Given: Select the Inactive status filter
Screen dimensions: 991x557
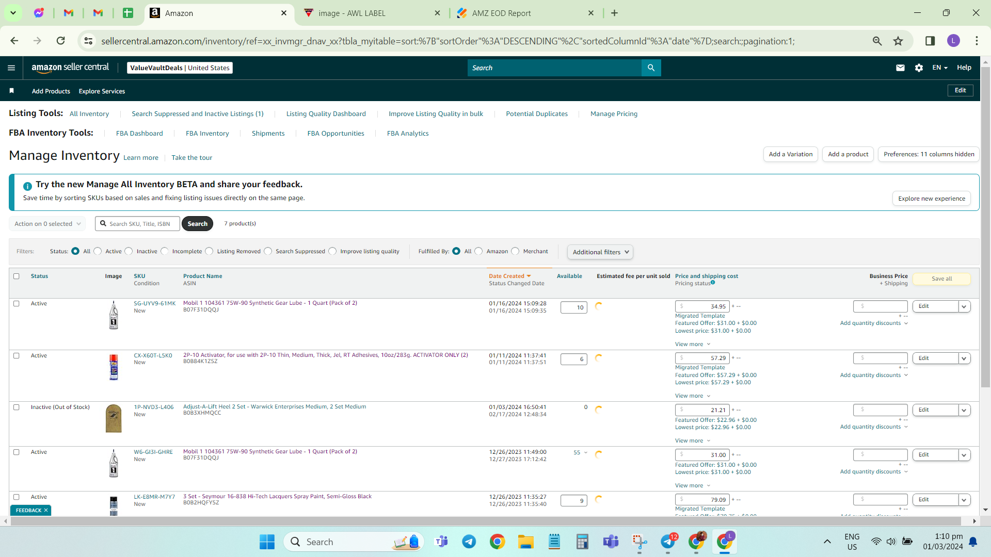Looking at the screenshot, I should [x=129, y=251].
